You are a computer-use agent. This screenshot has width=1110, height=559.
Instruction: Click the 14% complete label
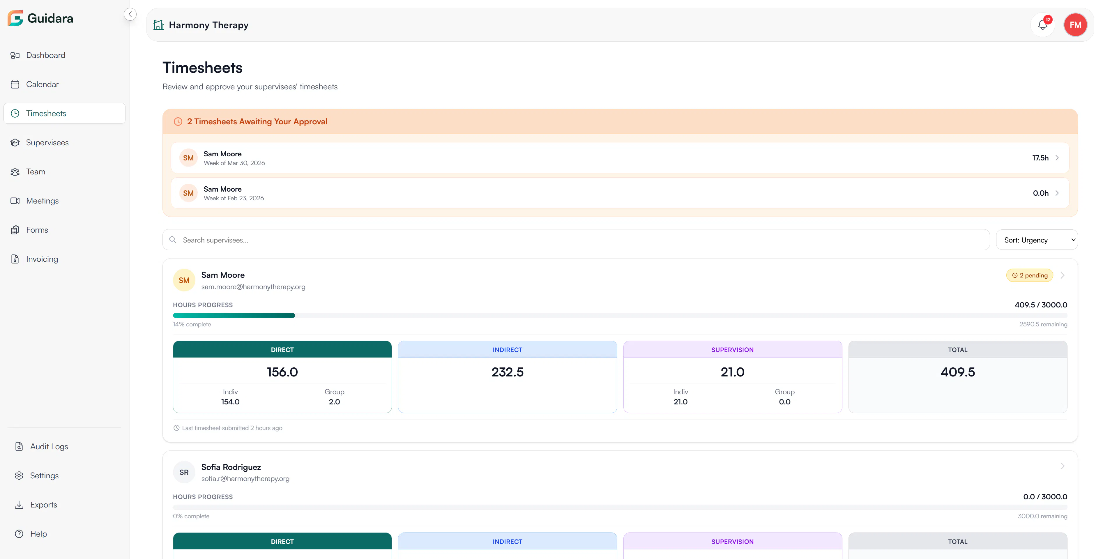click(x=192, y=324)
